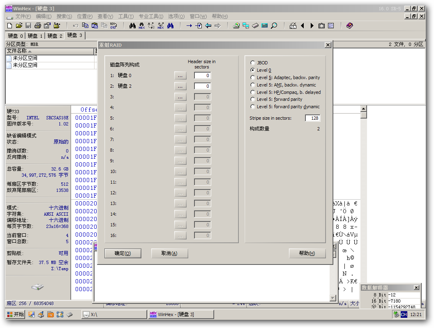The height and width of the screenshot is (328, 434).
Task: Sort by the 文件名称 column header
Action: coord(50,51)
